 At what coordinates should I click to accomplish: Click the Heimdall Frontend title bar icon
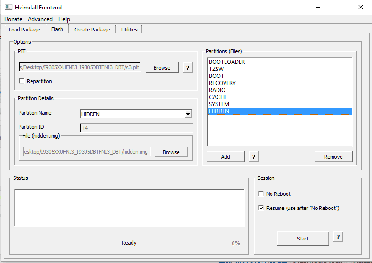[8, 7]
